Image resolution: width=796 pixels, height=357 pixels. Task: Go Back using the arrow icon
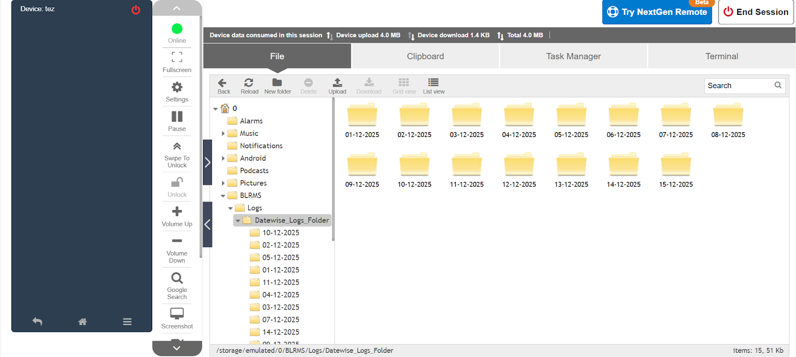point(223,83)
